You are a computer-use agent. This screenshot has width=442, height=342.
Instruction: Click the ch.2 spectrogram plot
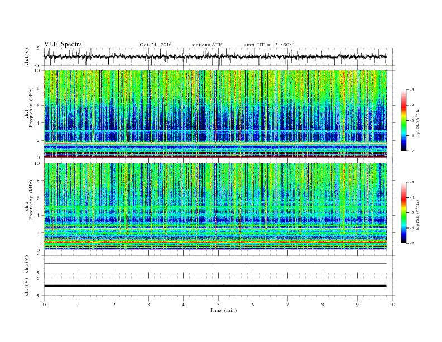pyautogui.click(x=215, y=206)
